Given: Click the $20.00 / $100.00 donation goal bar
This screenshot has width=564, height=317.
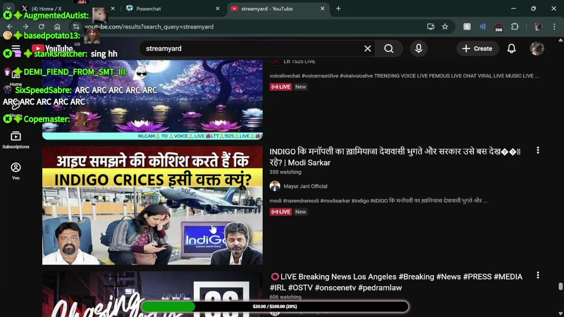Looking at the screenshot, I should click(275, 306).
